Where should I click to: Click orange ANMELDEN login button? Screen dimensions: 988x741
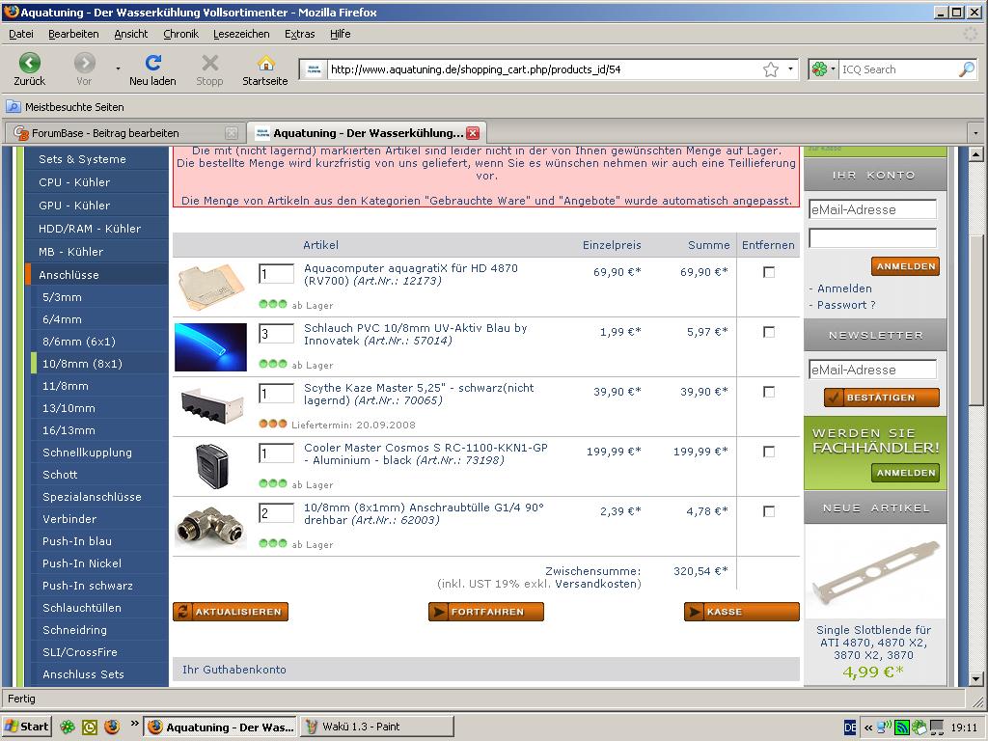pos(905,266)
